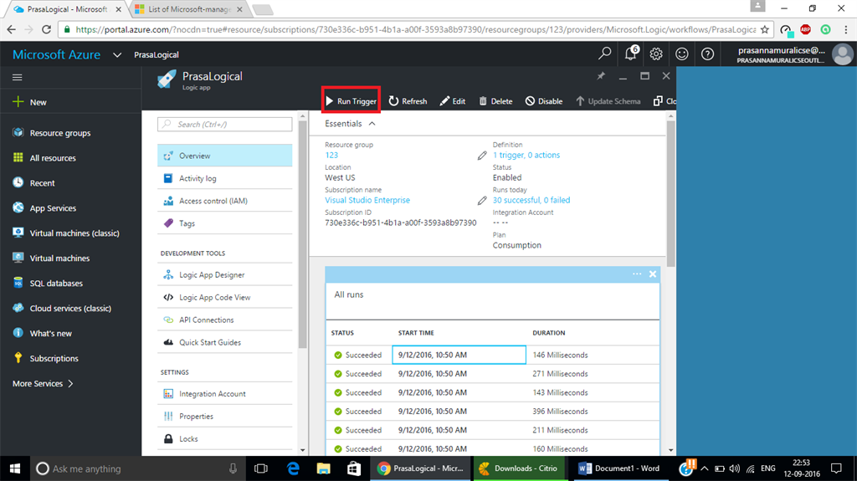The image size is (857, 481).
Task: Open Azure portal search magnifier
Action: tap(604, 54)
